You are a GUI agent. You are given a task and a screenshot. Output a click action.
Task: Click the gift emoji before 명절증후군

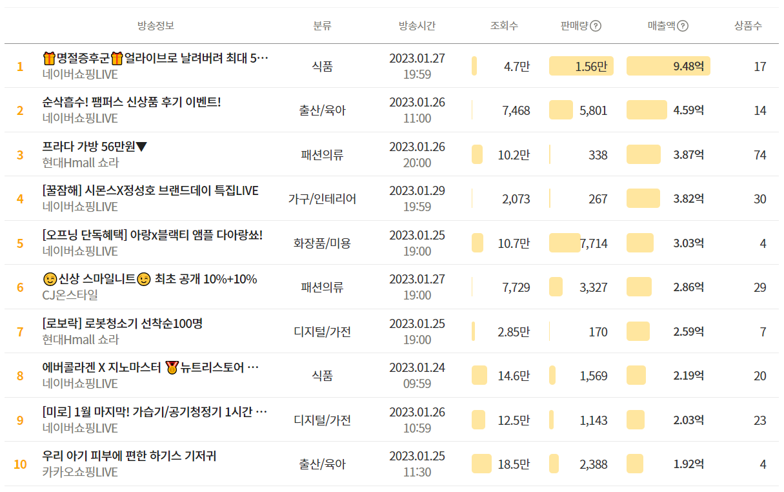[x=49, y=59]
